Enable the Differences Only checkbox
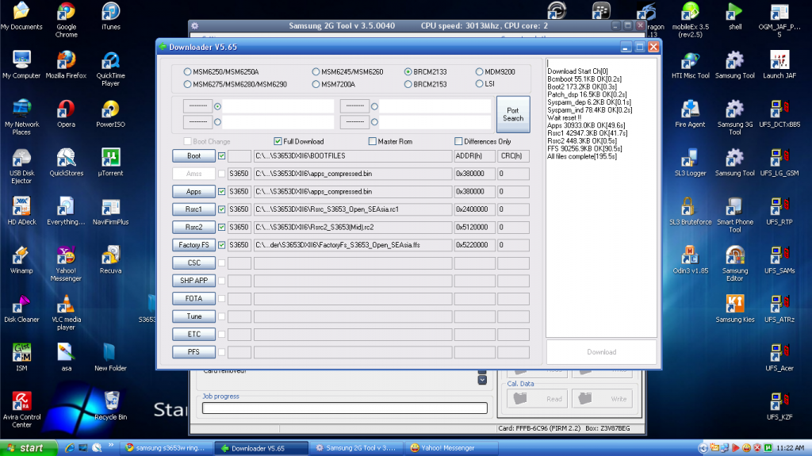The height and width of the screenshot is (456, 812). tap(458, 141)
